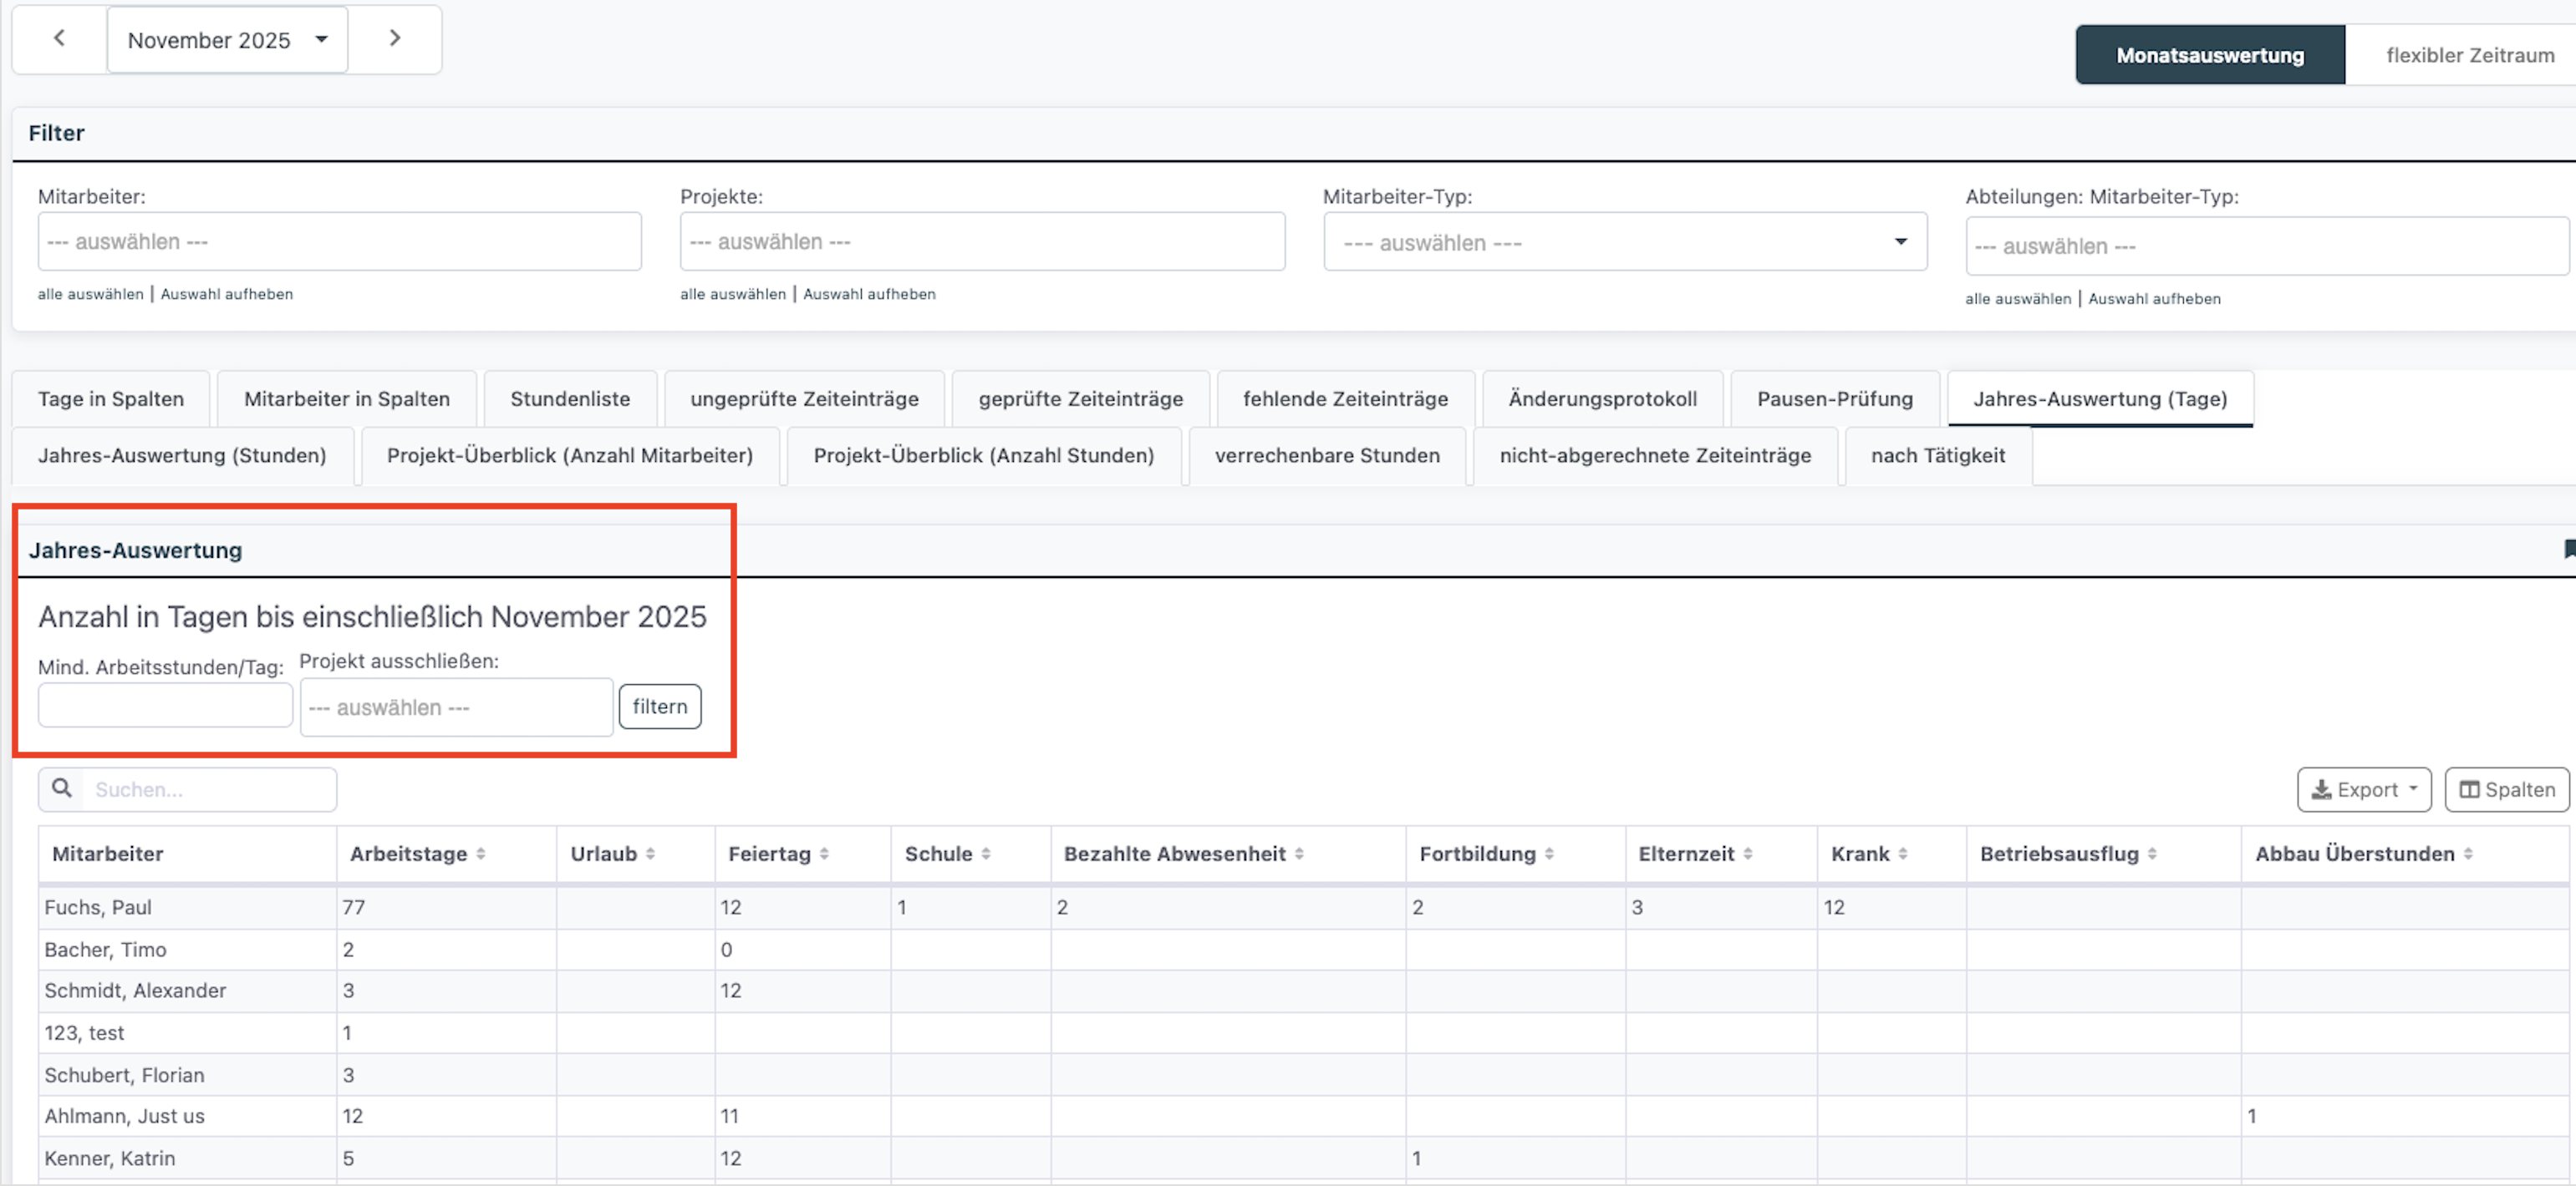Screen dimensions: 2576x1186
Task: Sort by Krank column arrows
Action: 1902,854
